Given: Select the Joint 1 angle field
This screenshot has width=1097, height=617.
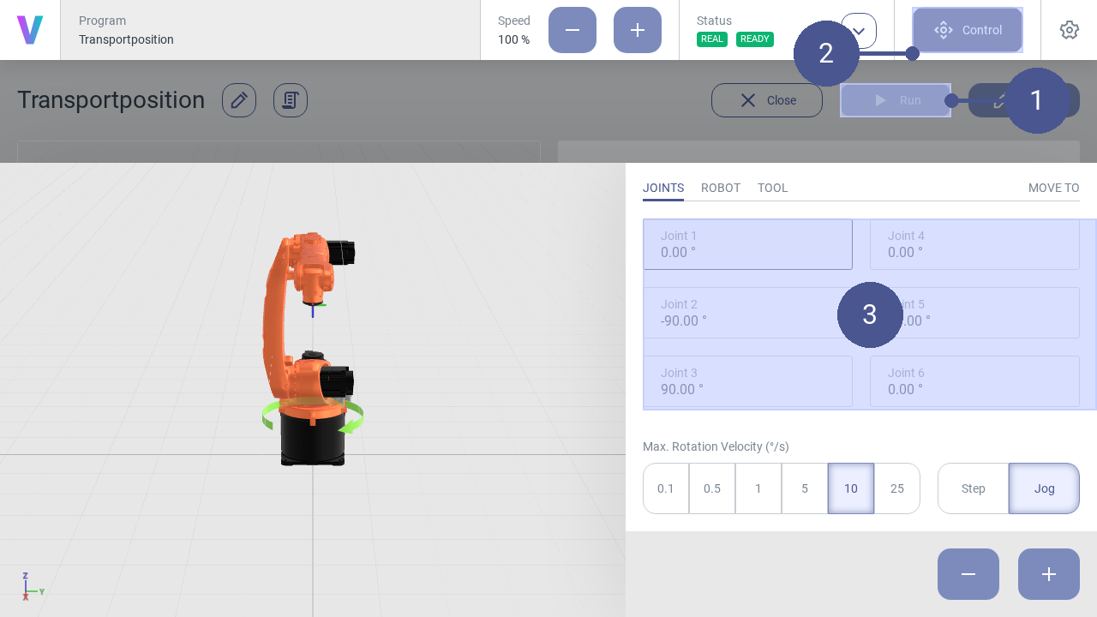Looking at the screenshot, I should 747,244.
